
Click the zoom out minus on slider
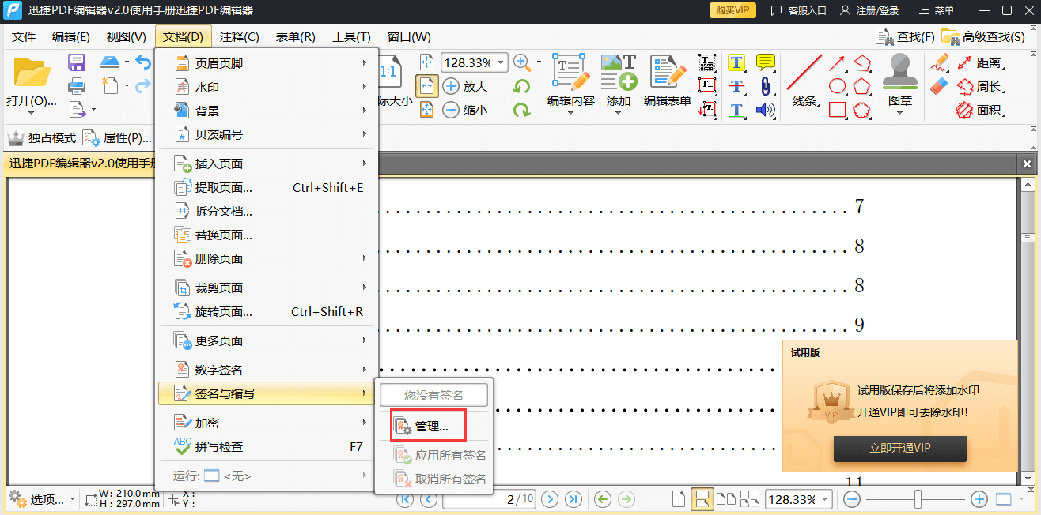pos(852,499)
